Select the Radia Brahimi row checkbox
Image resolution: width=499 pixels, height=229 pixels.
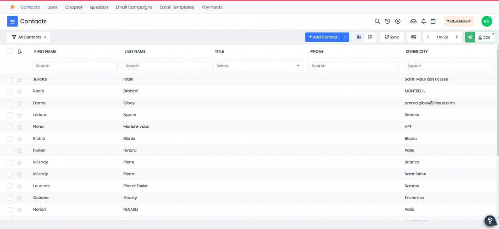pyautogui.click(x=10, y=92)
